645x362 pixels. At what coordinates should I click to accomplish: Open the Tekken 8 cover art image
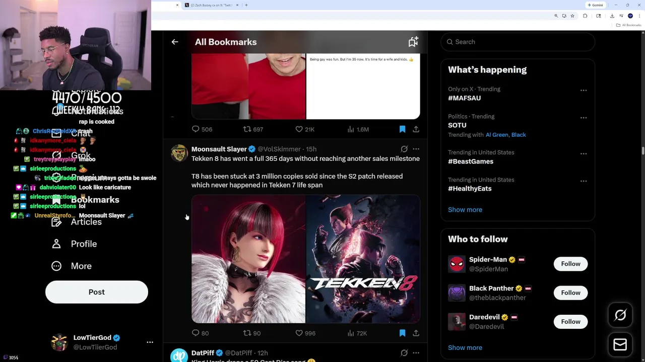click(x=363, y=259)
